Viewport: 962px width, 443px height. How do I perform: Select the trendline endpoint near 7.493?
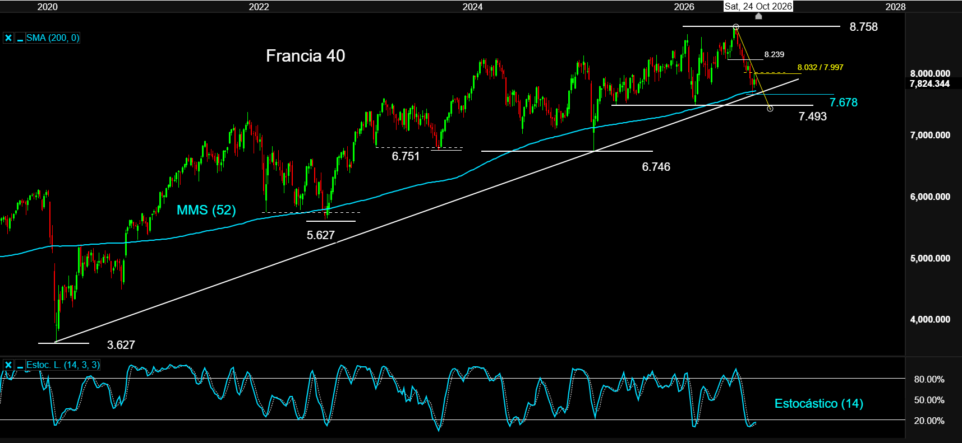click(x=770, y=109)
